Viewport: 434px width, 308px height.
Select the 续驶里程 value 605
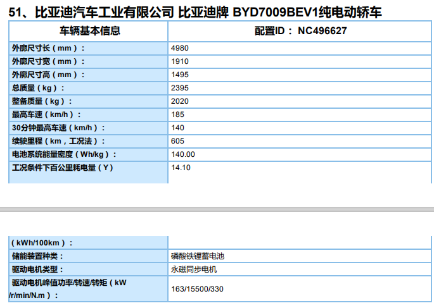point(177,141)
